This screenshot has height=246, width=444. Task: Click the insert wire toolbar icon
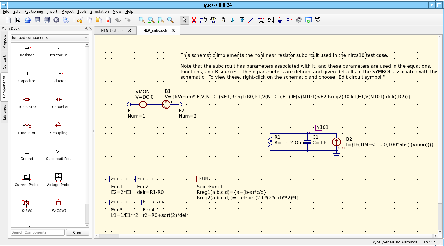click(251, 20)
